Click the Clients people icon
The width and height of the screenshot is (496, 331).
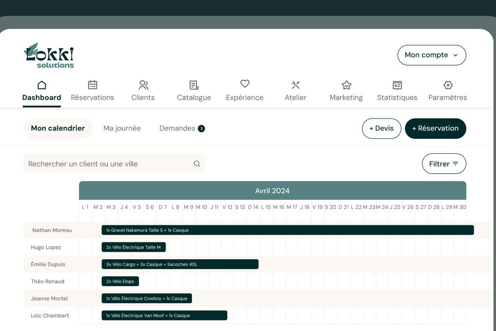click(x=143, y=85)
